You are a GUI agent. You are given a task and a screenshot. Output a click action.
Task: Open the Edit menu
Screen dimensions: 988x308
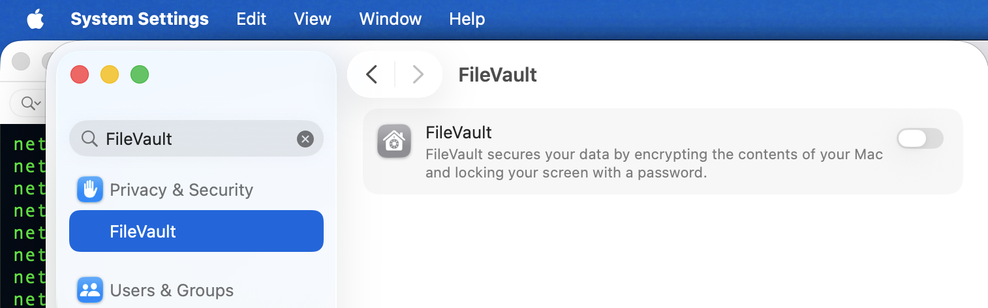click(251, 20)
